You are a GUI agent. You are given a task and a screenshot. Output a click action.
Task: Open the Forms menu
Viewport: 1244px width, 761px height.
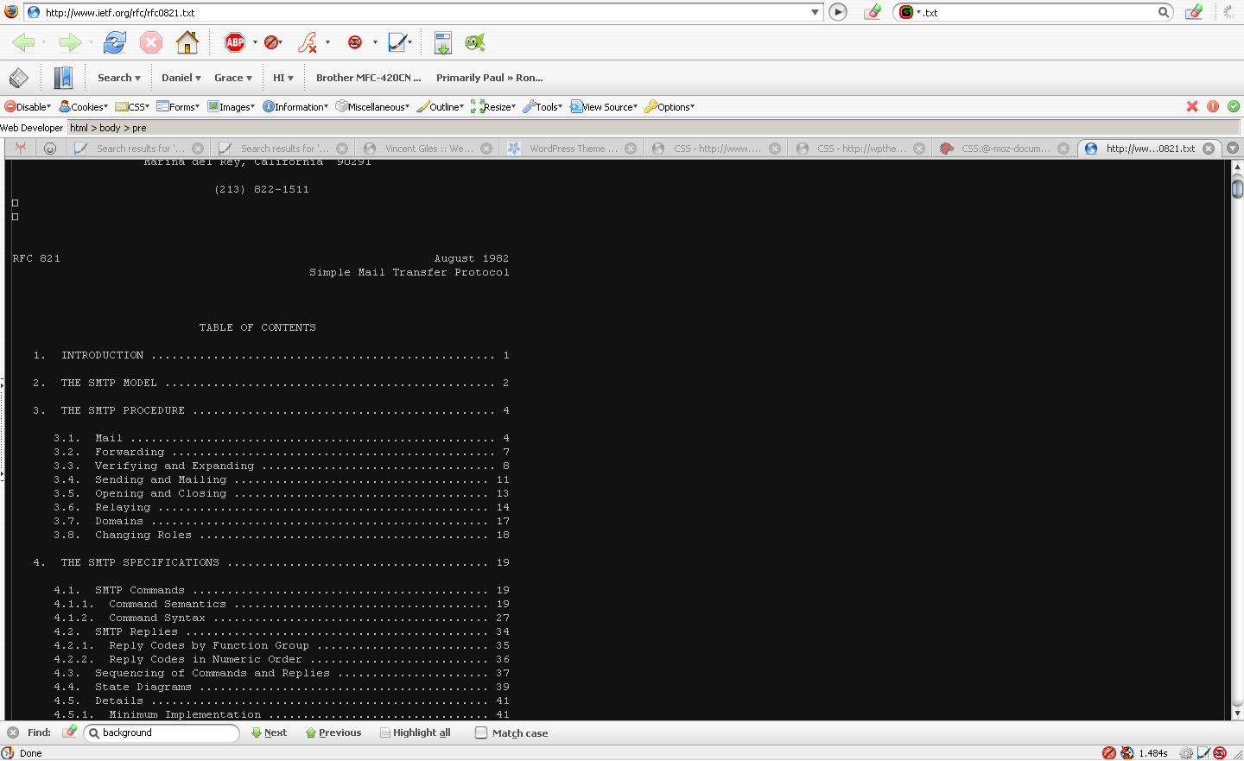(x=179, y=107)
